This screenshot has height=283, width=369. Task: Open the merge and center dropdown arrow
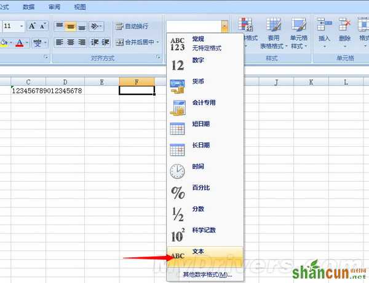point(157,42)
